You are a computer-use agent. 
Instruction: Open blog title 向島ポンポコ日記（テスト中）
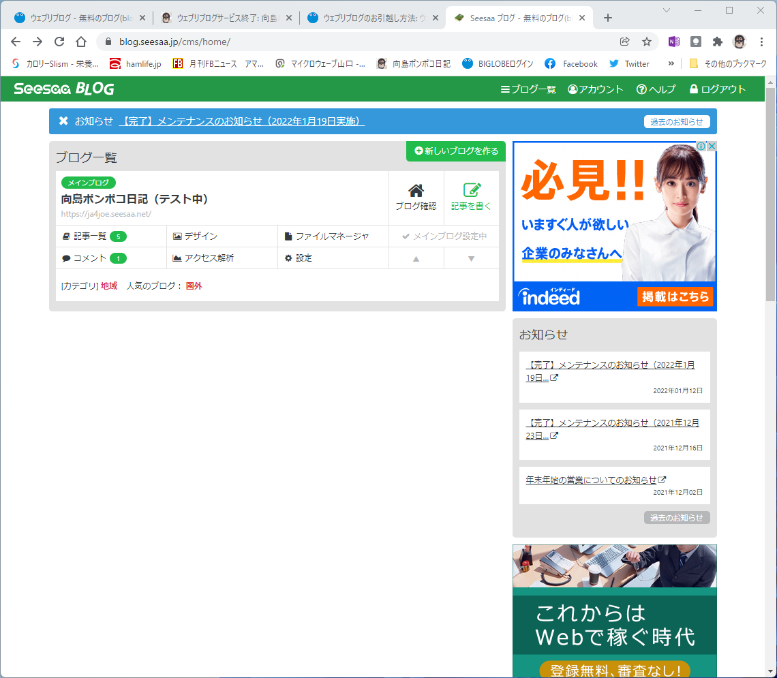(x=135, y=199)
